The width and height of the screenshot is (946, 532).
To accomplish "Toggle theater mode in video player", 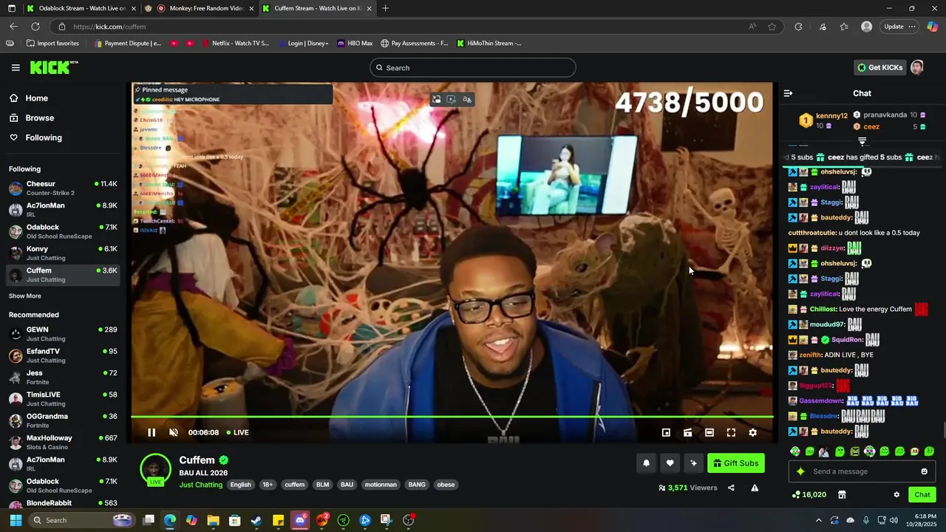I will pos(709,432).
